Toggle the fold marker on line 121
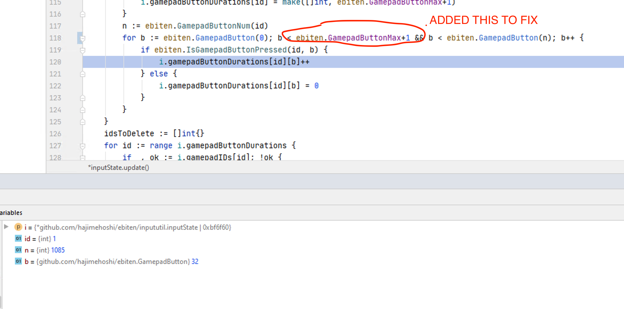 [x=83, y=74]
